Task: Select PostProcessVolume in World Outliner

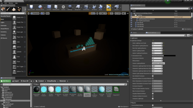Action: click(x=144, y=21)
